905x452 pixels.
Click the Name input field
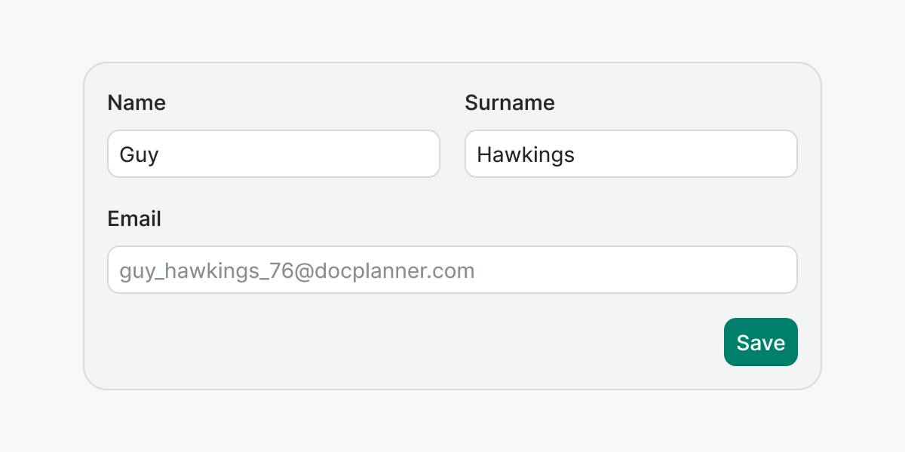(273, 154)
